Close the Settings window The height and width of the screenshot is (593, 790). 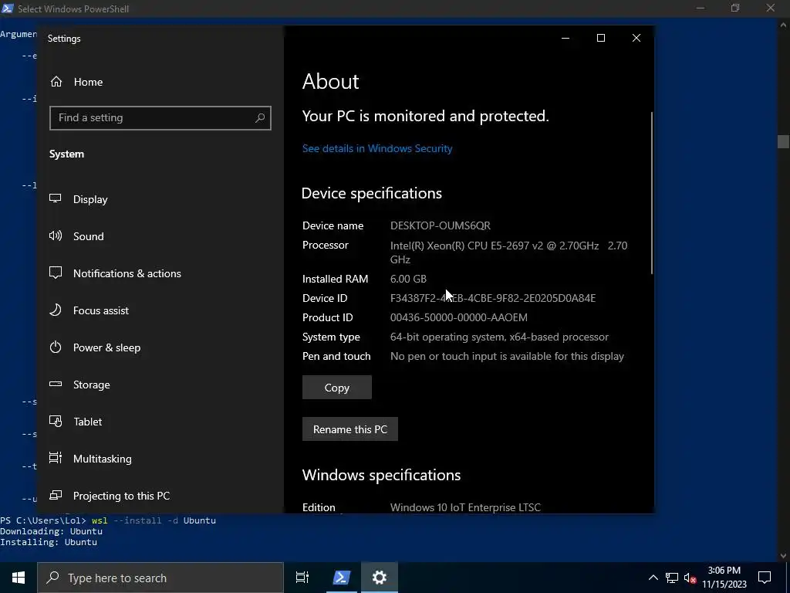click(636, 39)
